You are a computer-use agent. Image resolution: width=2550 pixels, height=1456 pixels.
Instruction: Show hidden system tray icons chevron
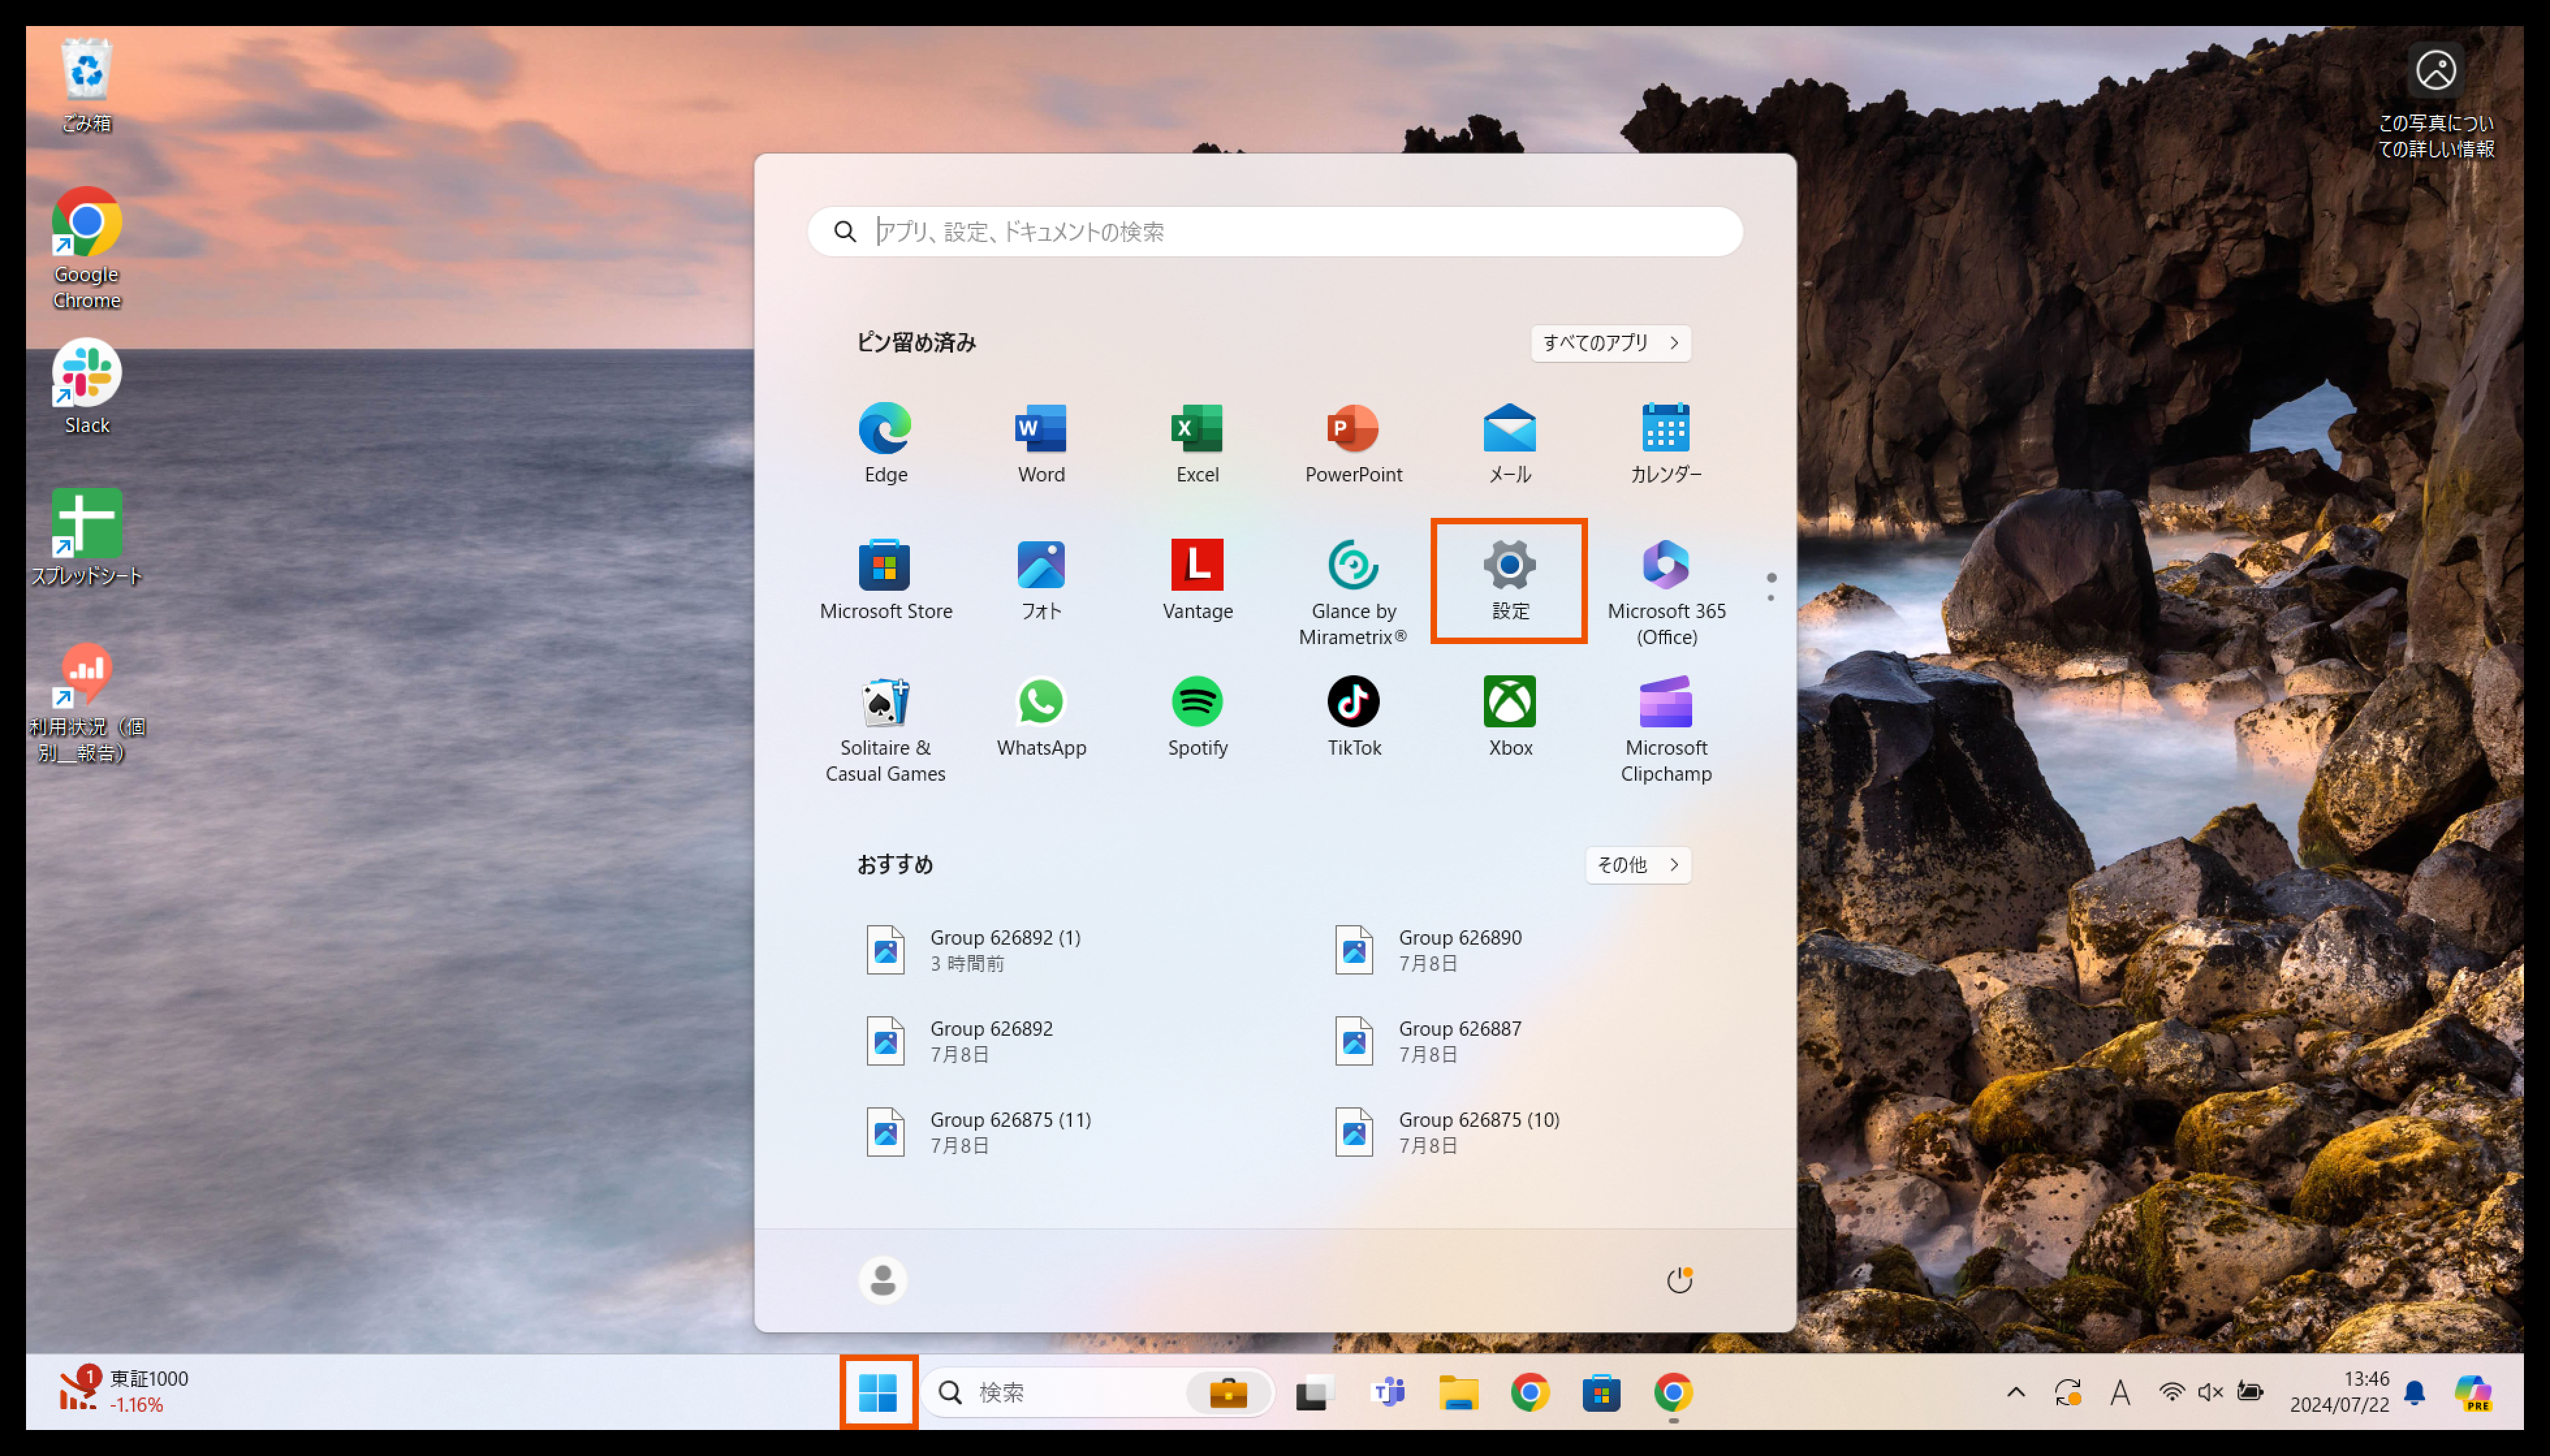click(2016, 1392)
